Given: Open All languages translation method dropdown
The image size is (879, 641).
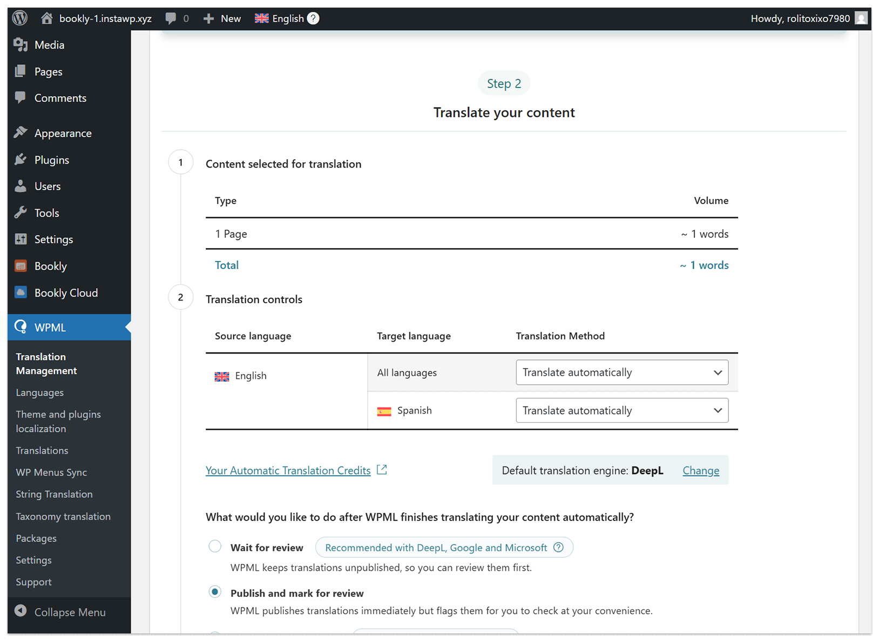Looking at the screenshot, I should coord(622,372).
